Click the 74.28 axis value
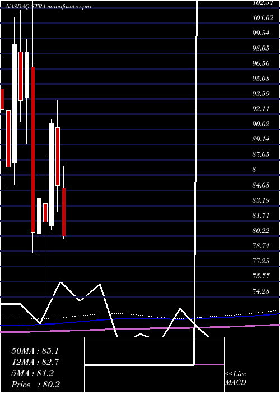Image resolution: width=280 pixels, height=393 pixels. pos(262,291)
